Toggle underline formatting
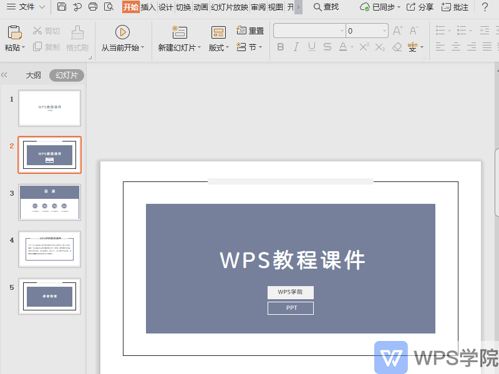499x374 pixels. [x=311, y=46]
